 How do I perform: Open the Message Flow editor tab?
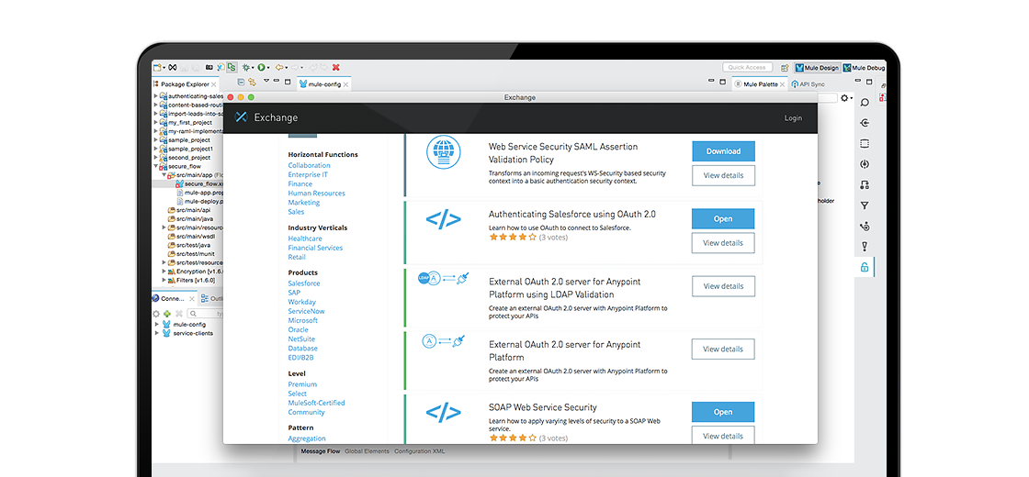(321, 451)
